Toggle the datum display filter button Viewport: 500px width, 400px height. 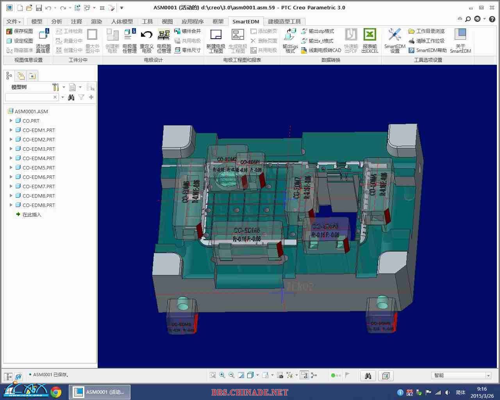(x=289, y=375)
